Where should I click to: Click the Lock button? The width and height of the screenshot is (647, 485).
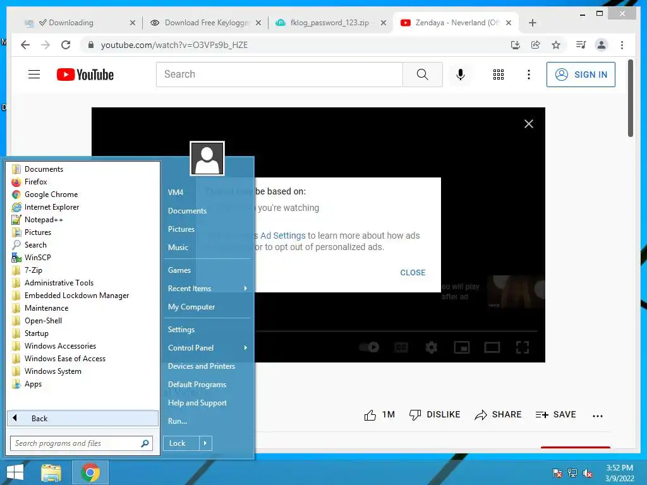click(x=181, y=443)
